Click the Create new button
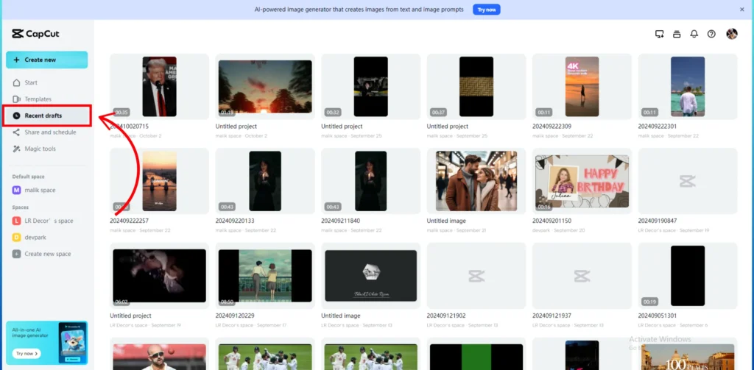The height and width of the screenshot is (370, 754). tap(46, 60)
